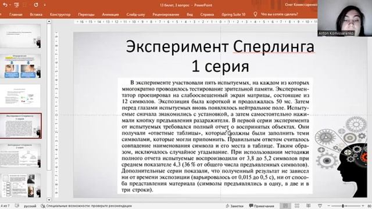Click the 'Anton Komissarenko' name label
The width and height of the screenshot is (372, 209).
pos(336,34)
